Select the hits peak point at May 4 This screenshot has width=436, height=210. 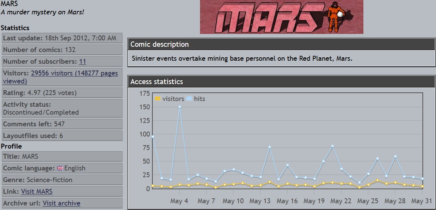(180, 107)
